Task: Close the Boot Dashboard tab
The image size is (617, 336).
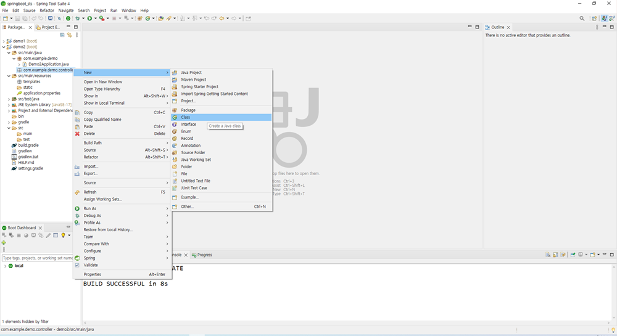Action: 40,228
